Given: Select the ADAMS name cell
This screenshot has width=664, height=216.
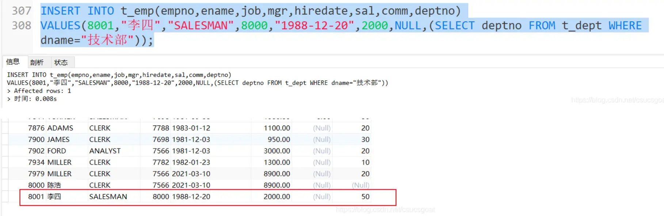Looking at the screenshot, I should tap(60, 128).
